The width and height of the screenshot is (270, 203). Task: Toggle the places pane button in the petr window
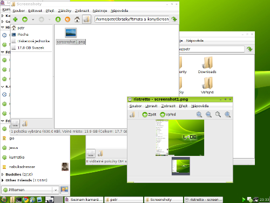tap(91, 154)
